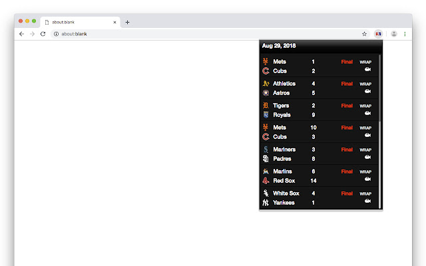426x266 pixels.
Task: Open WRAP for Mariners vs Padres game
Action: pos(365,150)
